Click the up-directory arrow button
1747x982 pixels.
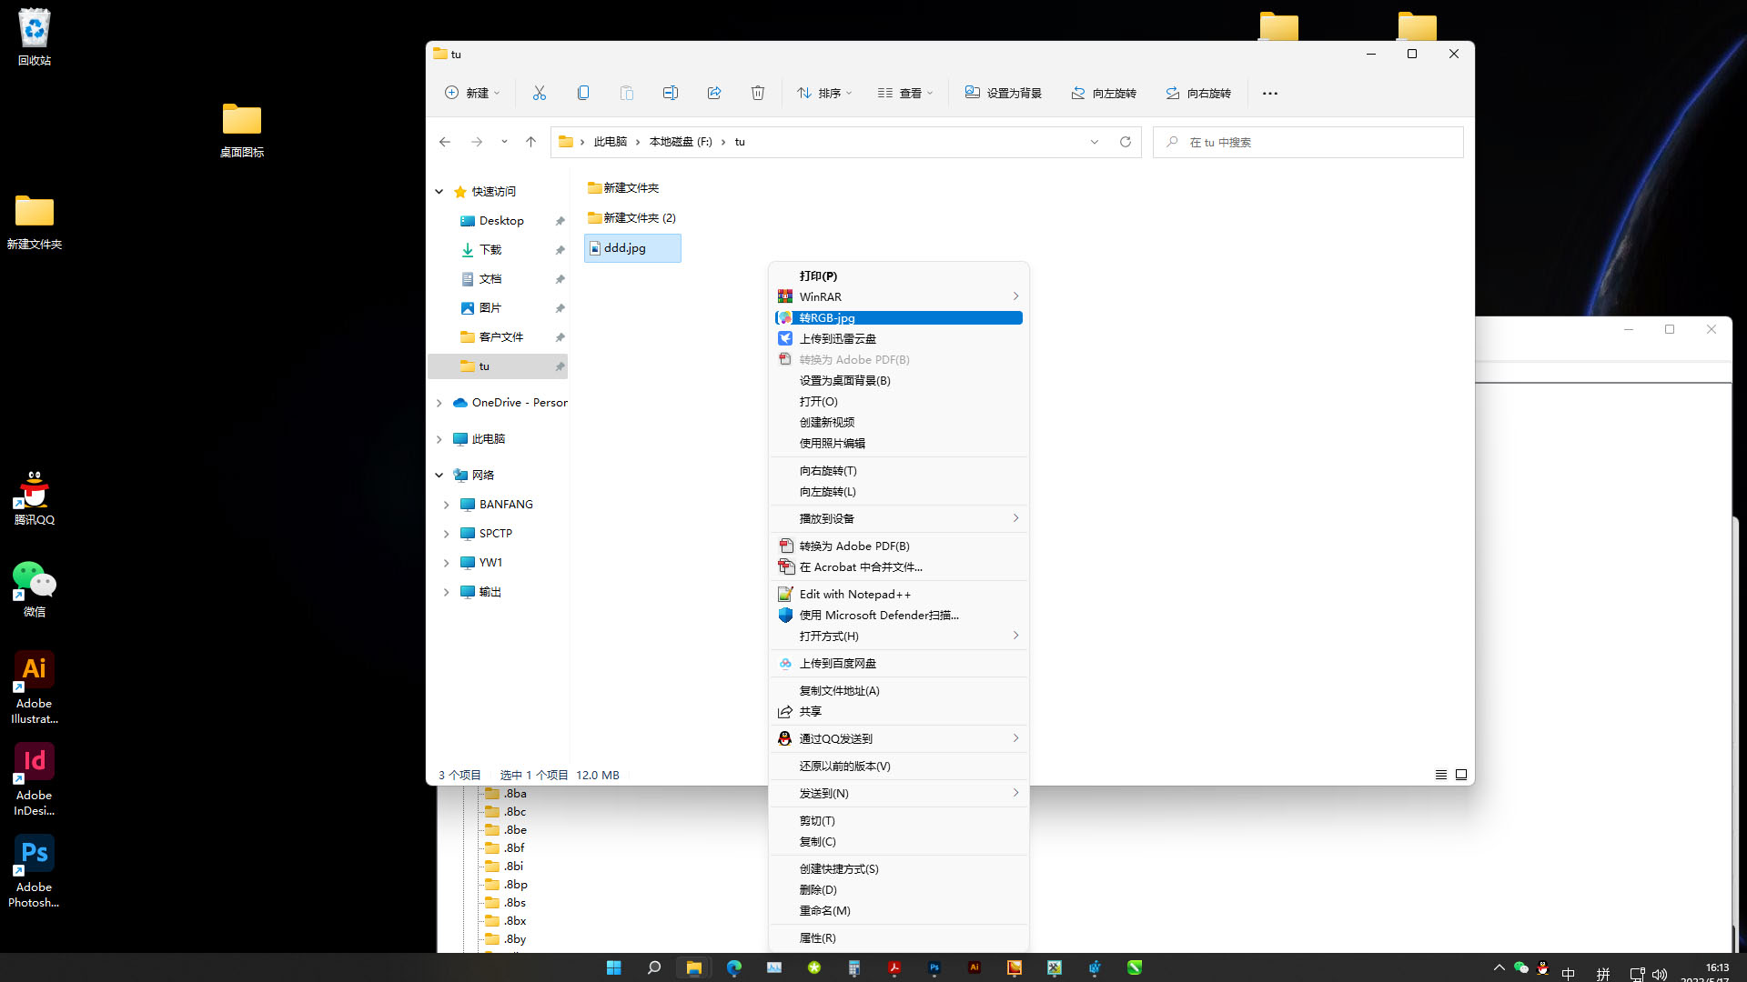click(531, 142)
